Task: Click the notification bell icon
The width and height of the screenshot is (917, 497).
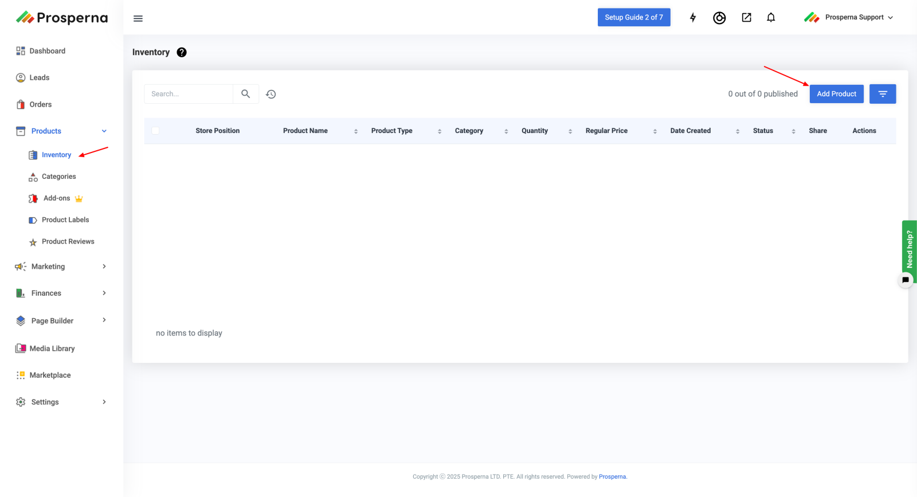Action: pyautogui.click(x=771, y=18)
